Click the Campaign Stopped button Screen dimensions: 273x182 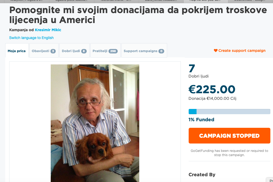click(229, 136)
